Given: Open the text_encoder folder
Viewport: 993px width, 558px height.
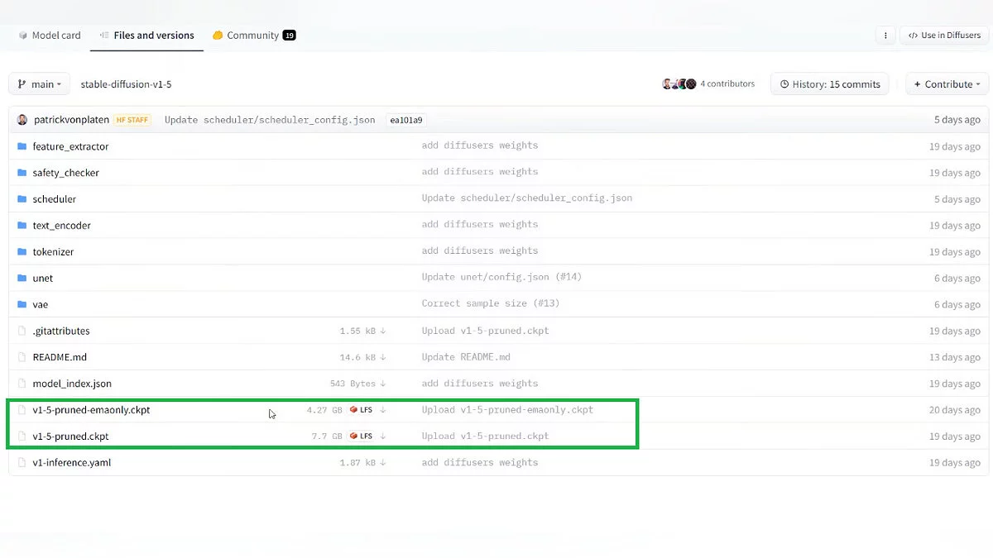Looking at the screenshot, I should point(61,226).
